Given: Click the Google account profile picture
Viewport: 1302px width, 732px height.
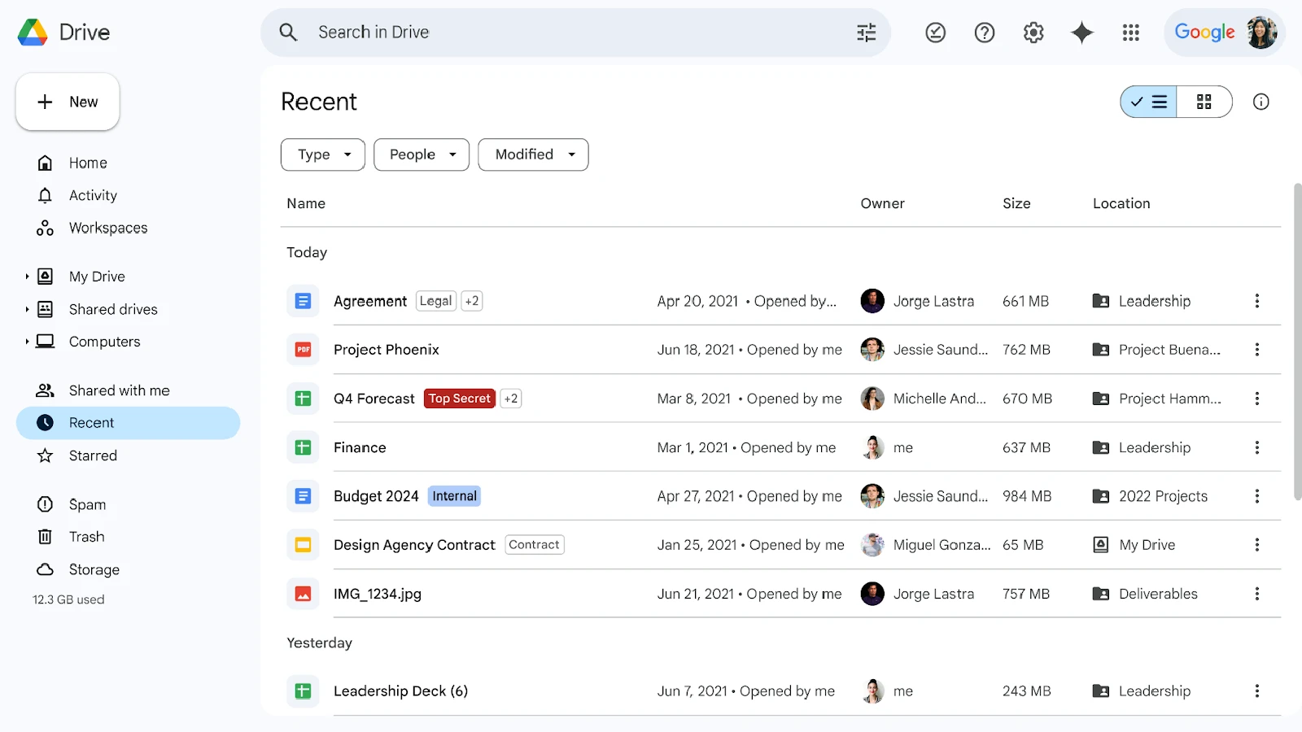Looking at the screenshot, I should (1261, 33).
